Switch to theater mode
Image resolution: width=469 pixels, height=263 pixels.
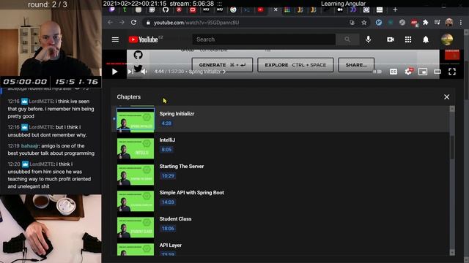(437, 72)
